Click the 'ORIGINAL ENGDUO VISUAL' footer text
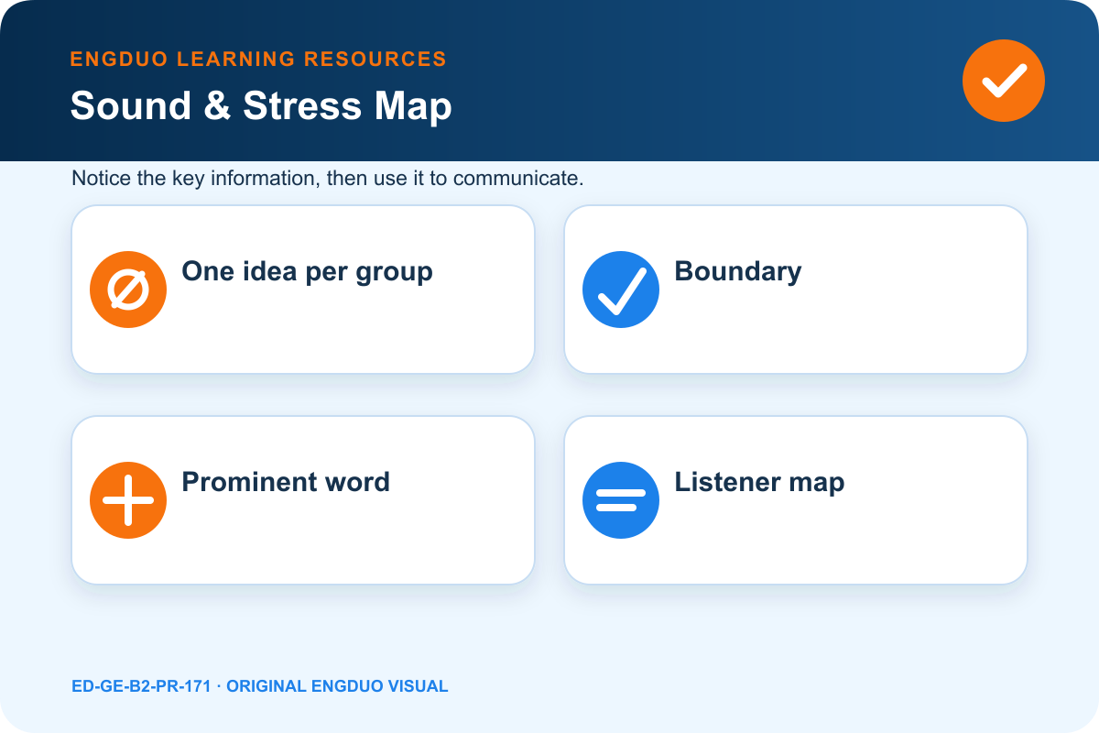1099x733 pixels. tap(337, 686)
